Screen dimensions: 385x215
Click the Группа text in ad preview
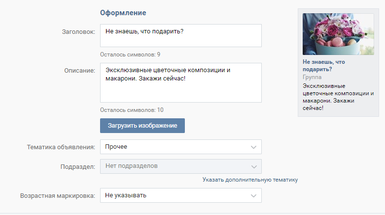click(x=312, y=77)
